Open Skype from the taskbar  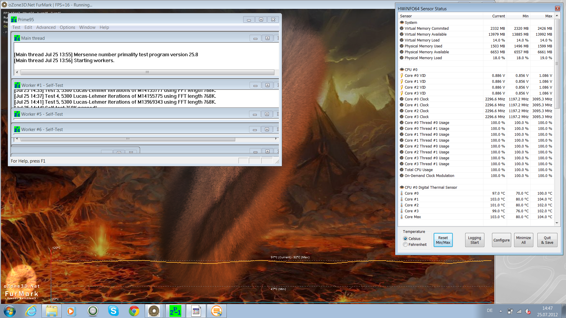pyautogui.click(x=113, y=311)
